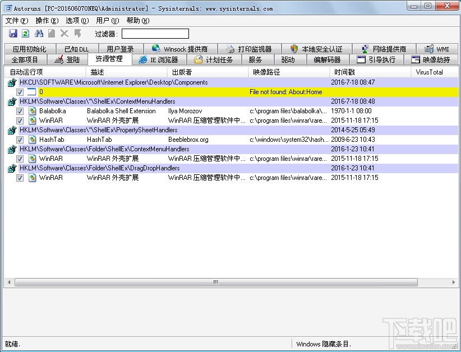
Task: Uncheck WinRAR checkbox under *\ShellEx\ContextMenuHandlers
Action: (x=20, y=121)
